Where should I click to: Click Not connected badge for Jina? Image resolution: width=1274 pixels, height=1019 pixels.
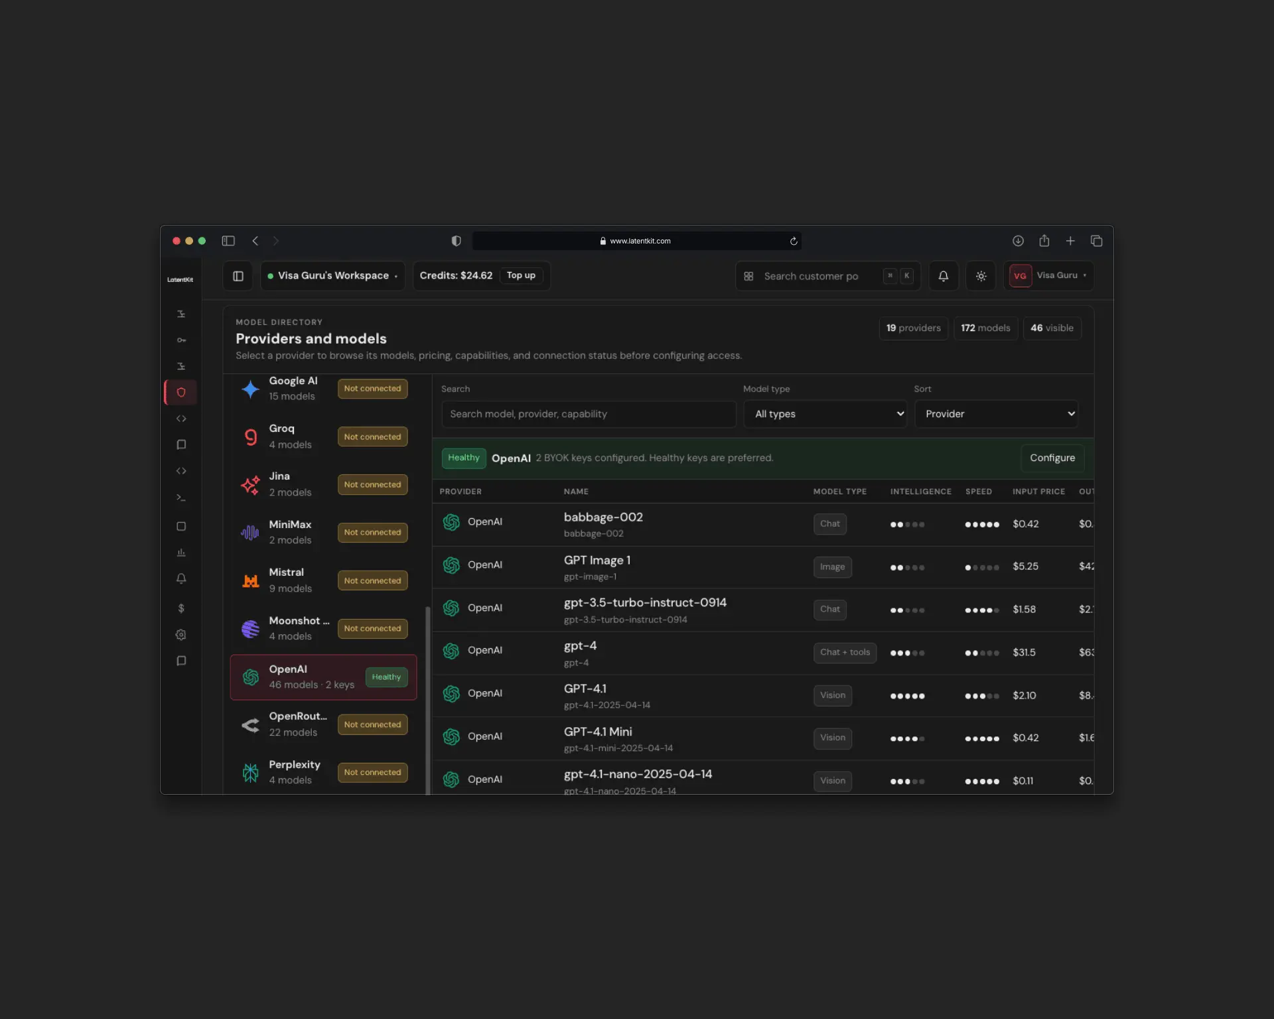pyautogui.click(x=372, y=485)
